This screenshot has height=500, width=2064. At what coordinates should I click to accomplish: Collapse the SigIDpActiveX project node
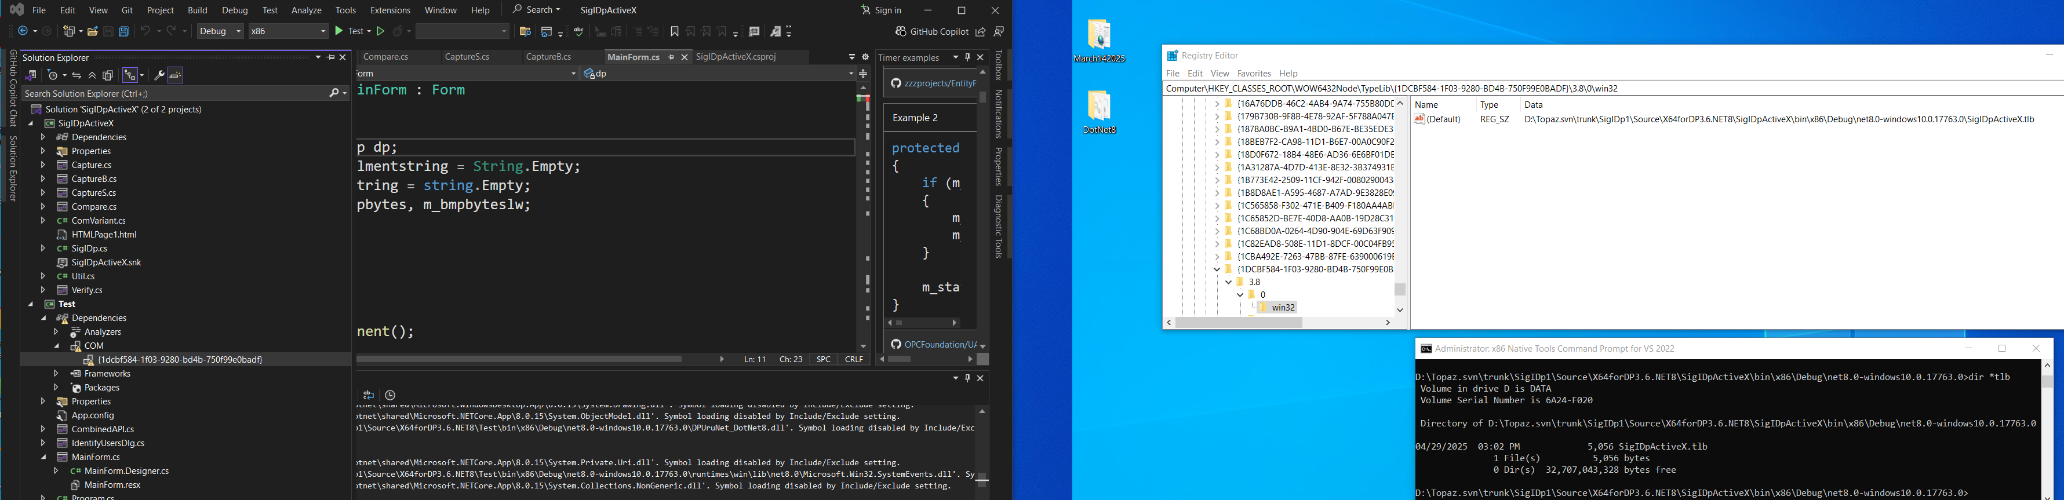click(x=31, y=123)
